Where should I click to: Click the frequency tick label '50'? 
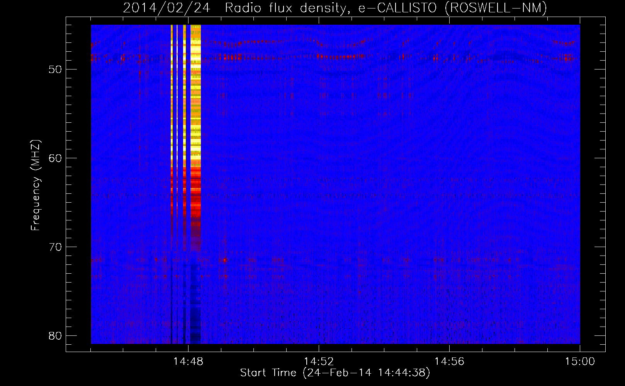tap(56, 69)
